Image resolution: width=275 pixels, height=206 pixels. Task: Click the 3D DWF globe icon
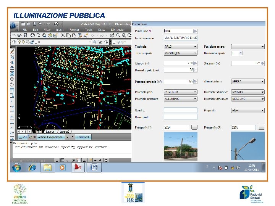pos(50,35)
